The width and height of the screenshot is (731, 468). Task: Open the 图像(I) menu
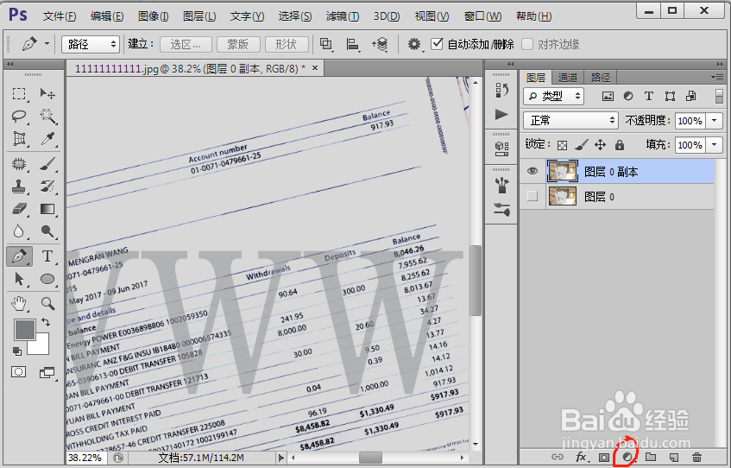click(153, 16)
